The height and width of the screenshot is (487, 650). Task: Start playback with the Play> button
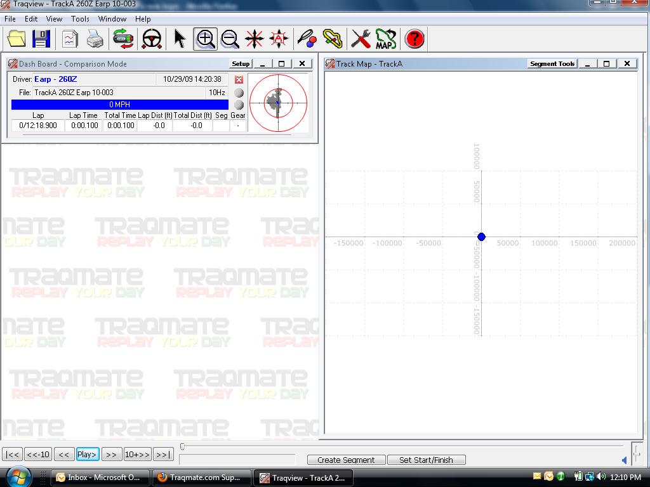(x=88, y=455)
